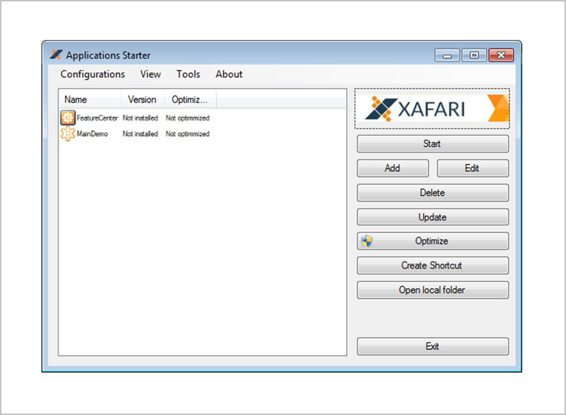Click FeatureCenter's Not installed version cell
Image resolution: width=566 pixels, height=415 pixels.
click(x=140, y=118)
